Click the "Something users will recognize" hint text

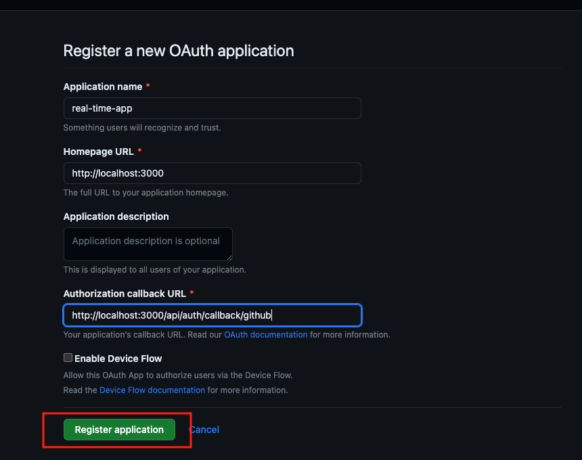(x=142, y=127)
